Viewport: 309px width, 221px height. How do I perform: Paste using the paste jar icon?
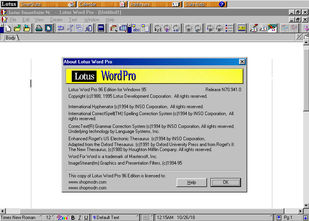[x=88, y=28]
